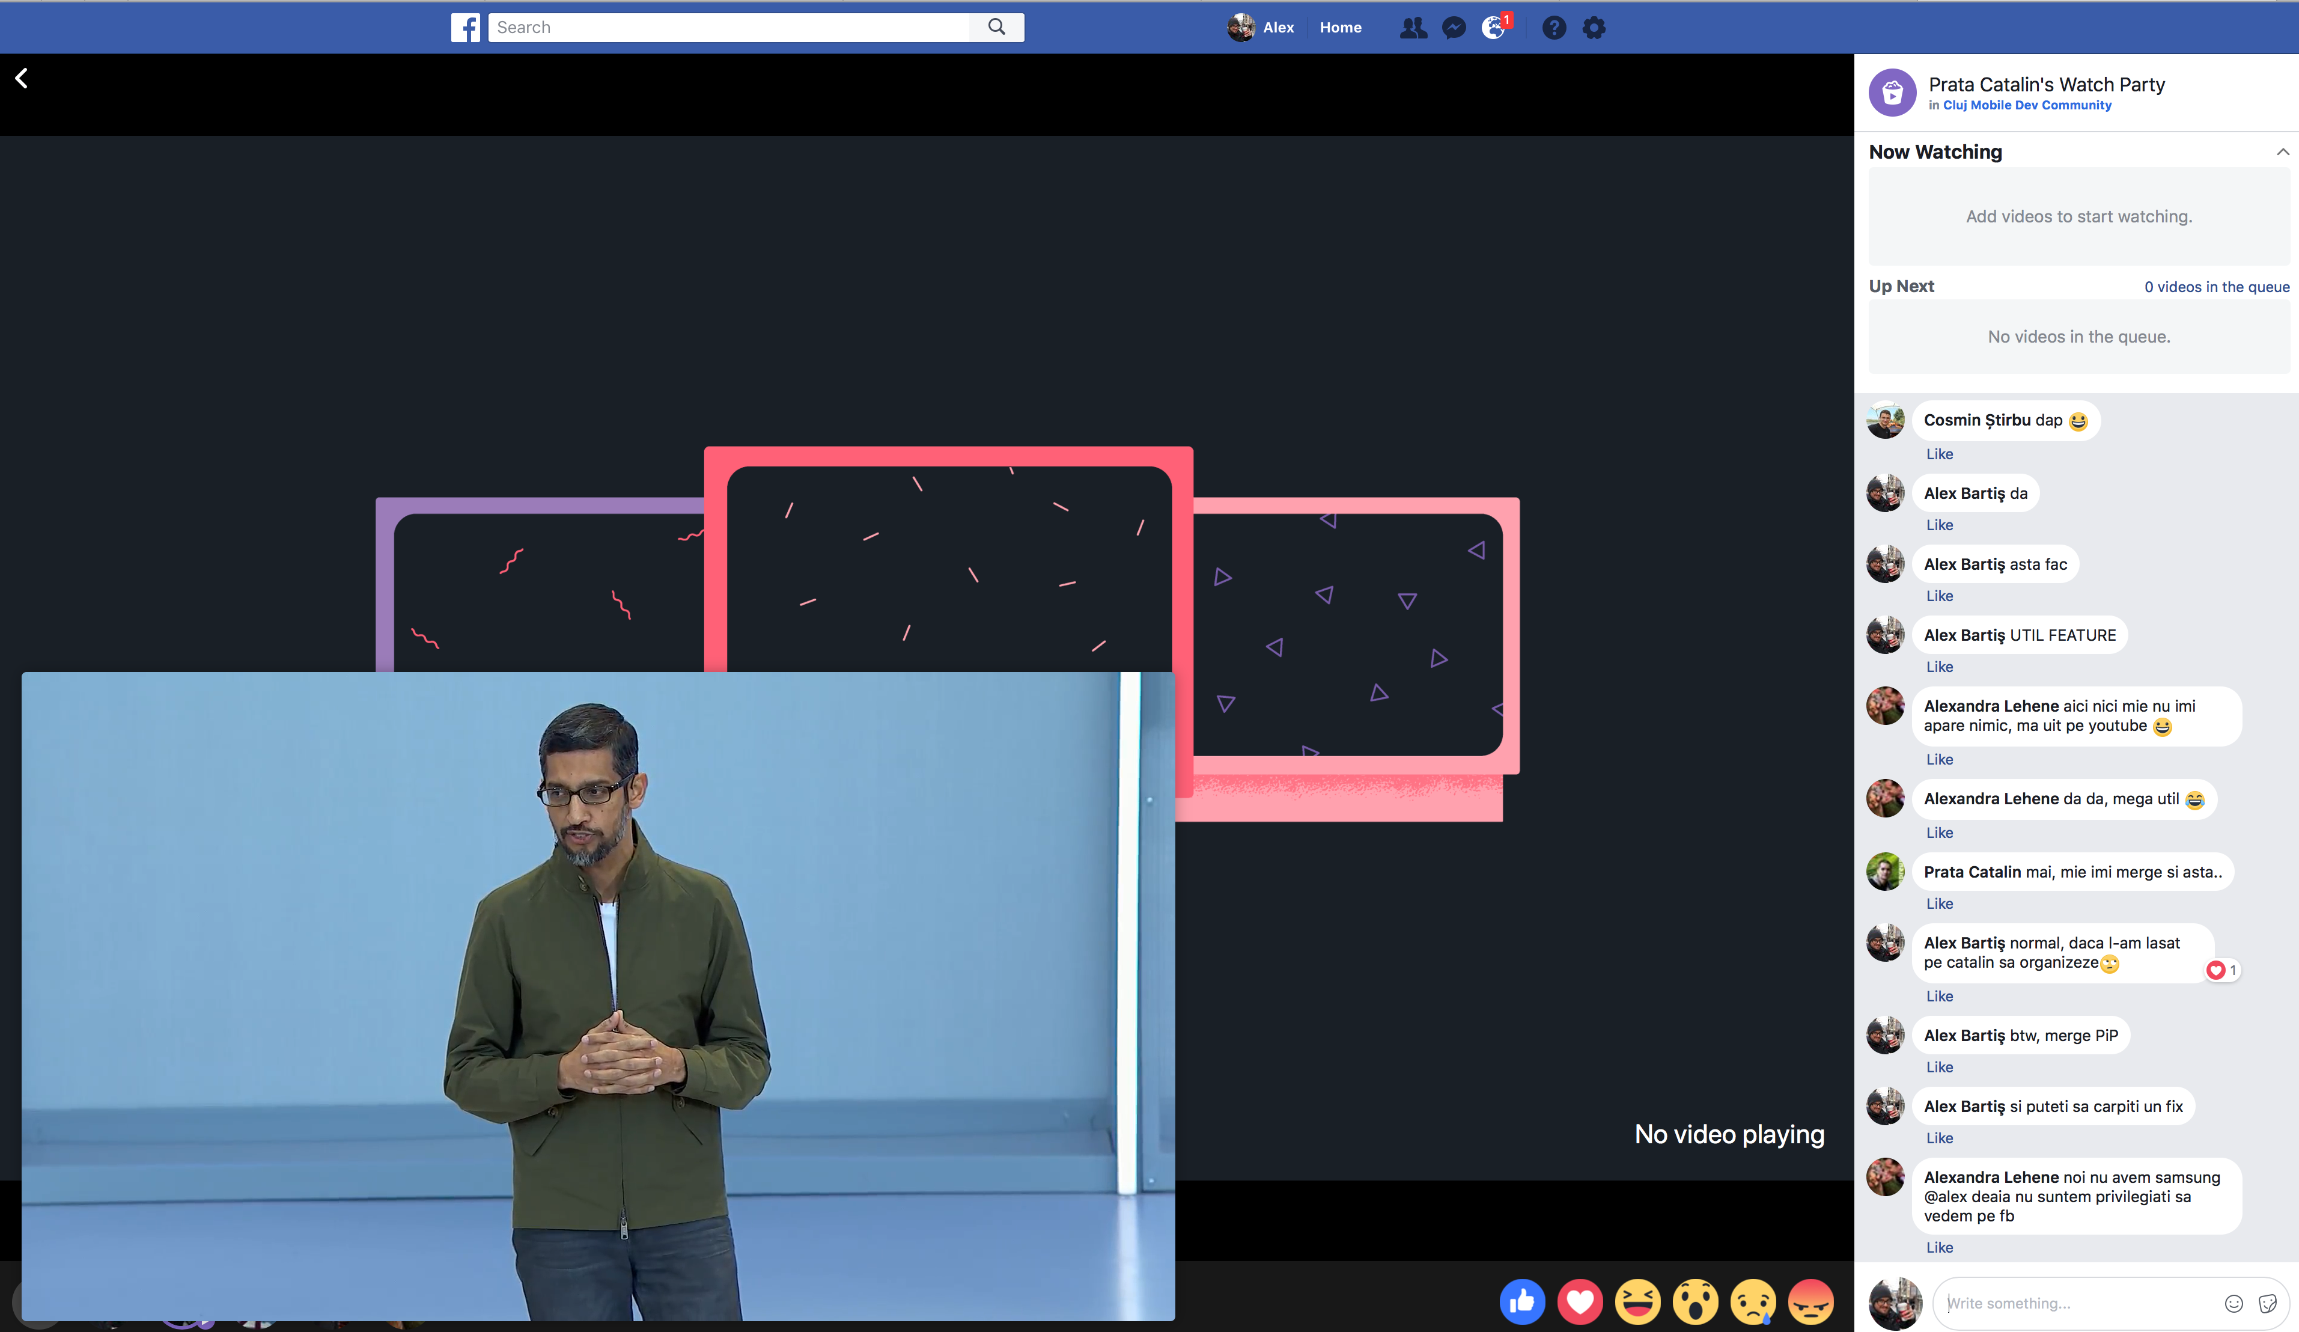Screen dimensions: 2299x1332
Task: React with the Like thumbs-up
Action: coord(1523,1302)
